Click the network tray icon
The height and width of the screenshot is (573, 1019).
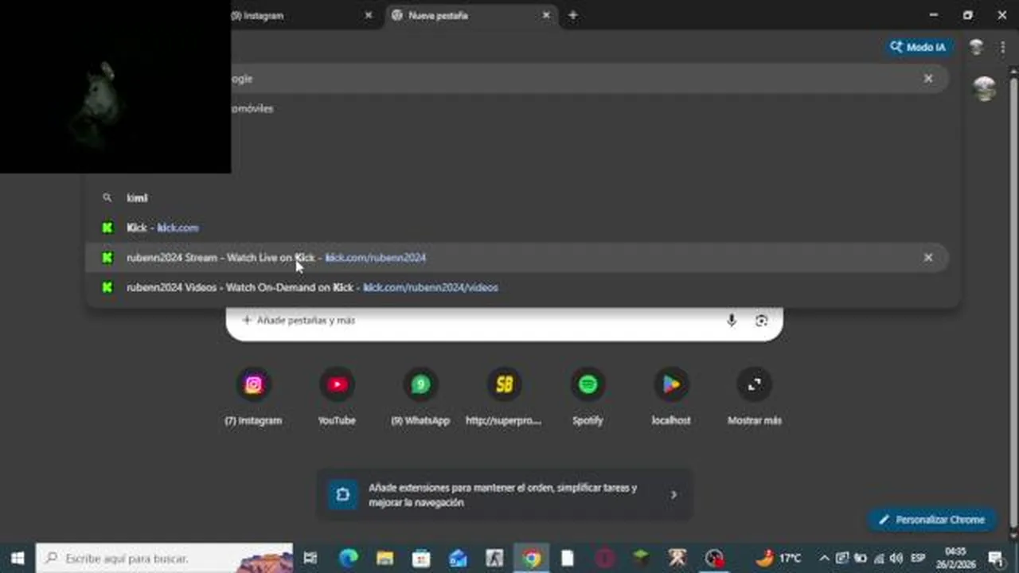tap(879, 559)
